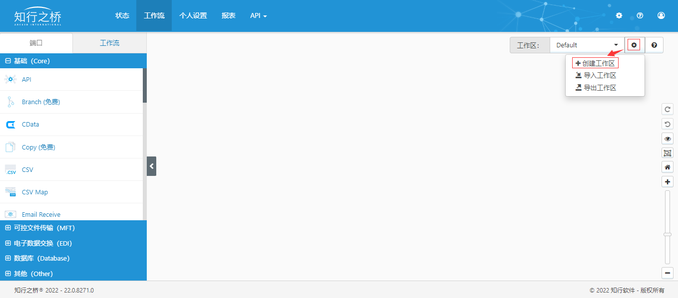Click the home canvas button
Screen dimensions: 678x298
click(668, 167)
